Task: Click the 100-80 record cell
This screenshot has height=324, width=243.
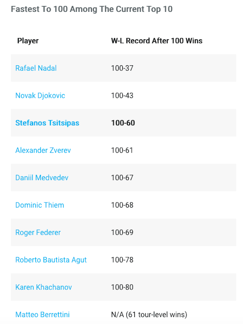Action: pyautogui.click(x=122, y=287)
